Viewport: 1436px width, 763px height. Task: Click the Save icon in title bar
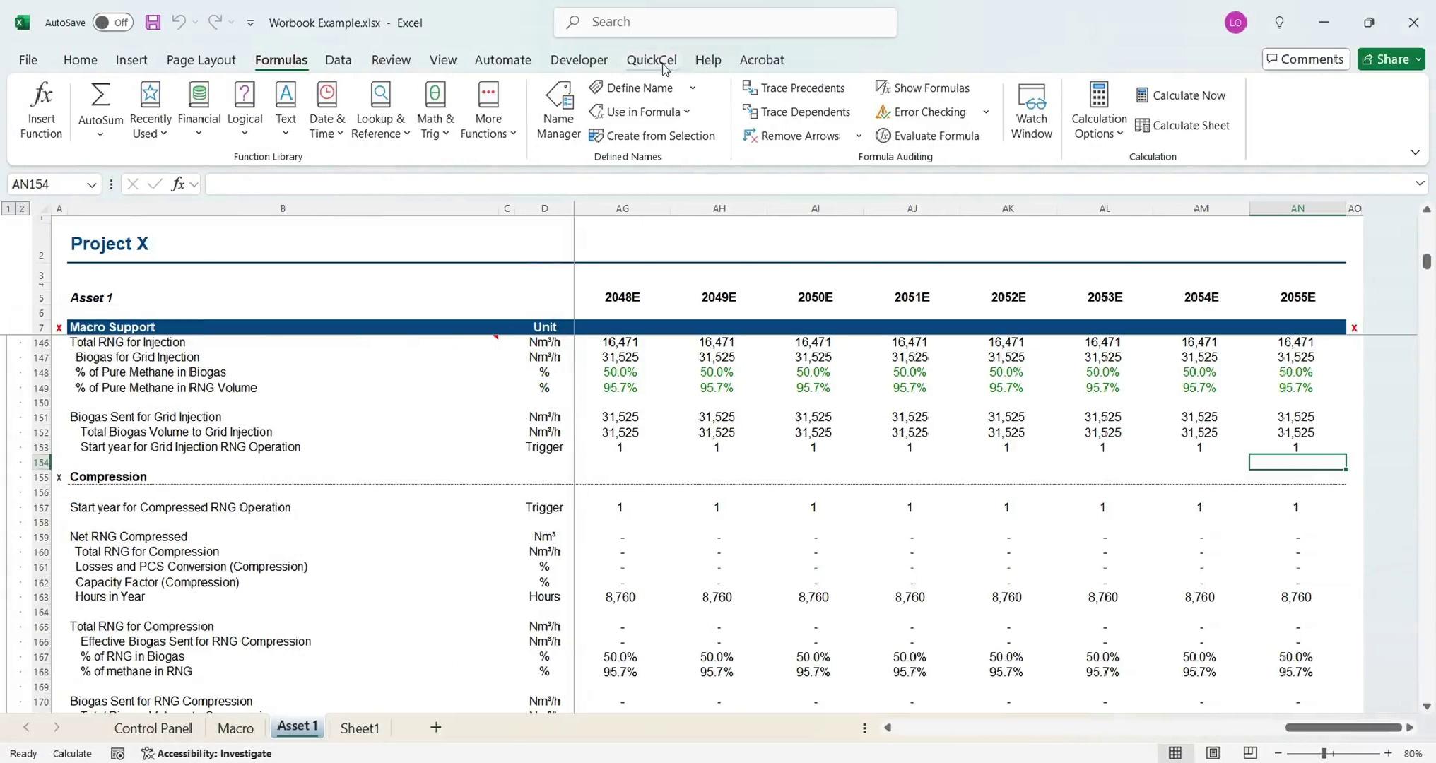pos(153,23)
